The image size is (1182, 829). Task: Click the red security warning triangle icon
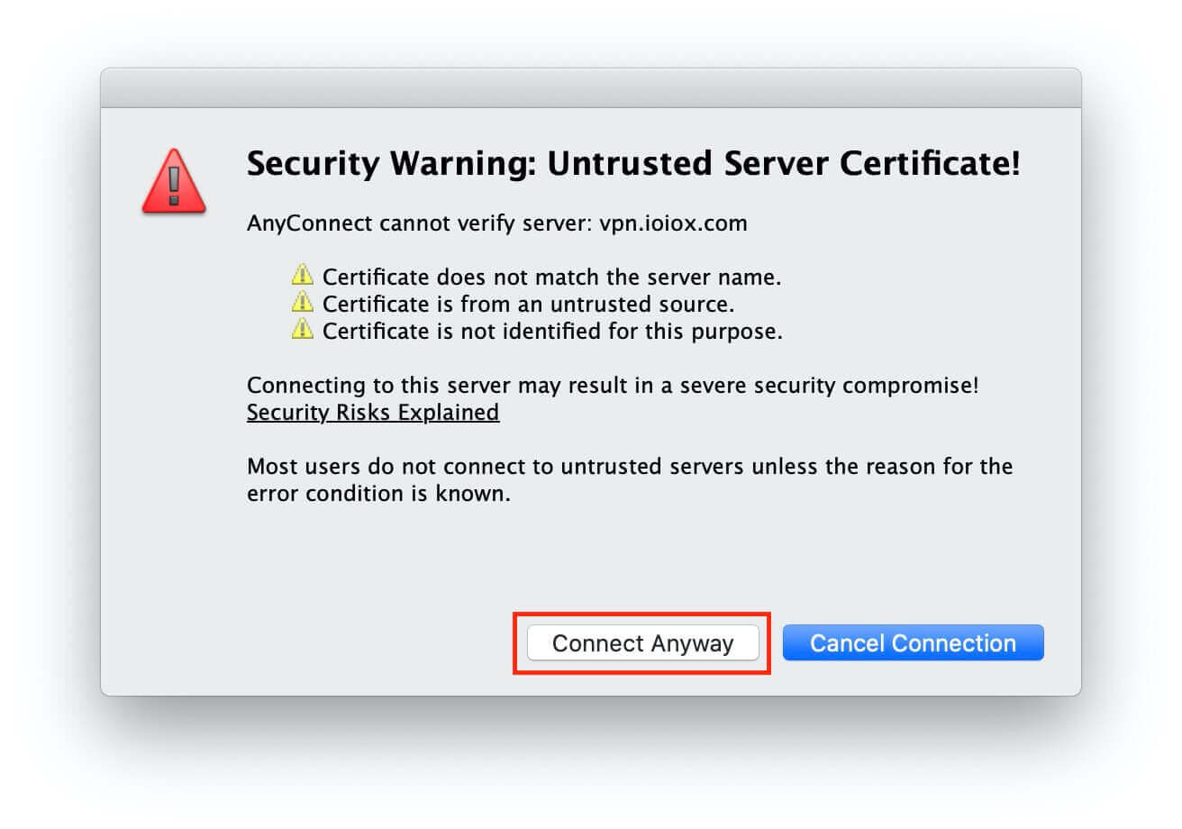point(174,183)
